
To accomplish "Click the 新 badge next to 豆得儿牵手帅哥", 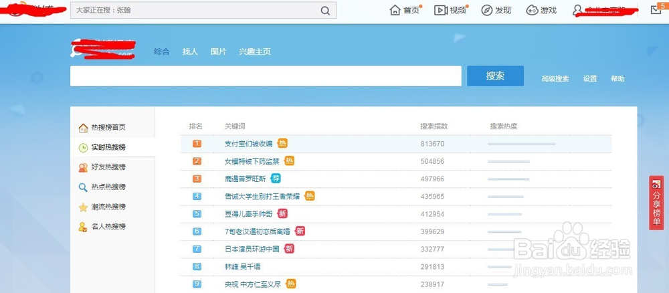I will point(282,213).
